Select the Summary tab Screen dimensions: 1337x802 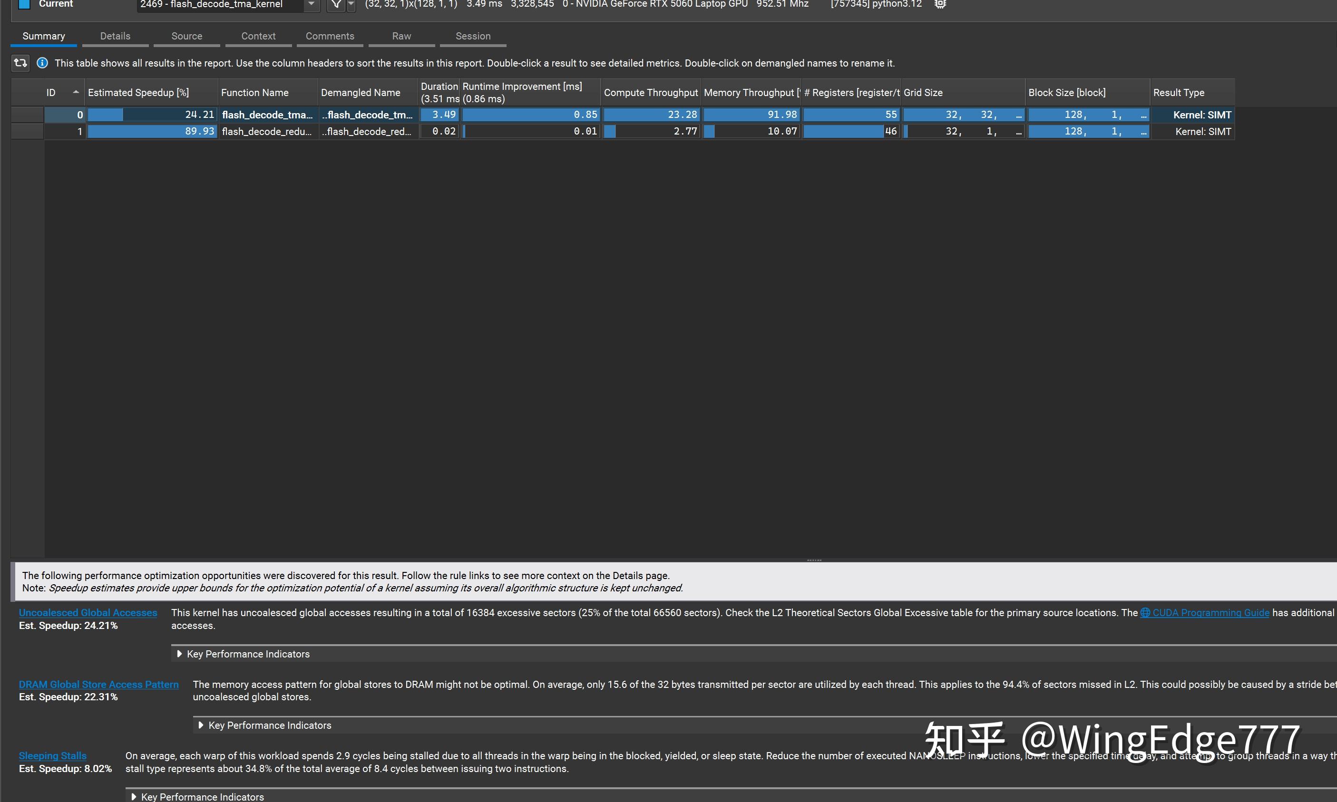(x=44, y=36)
